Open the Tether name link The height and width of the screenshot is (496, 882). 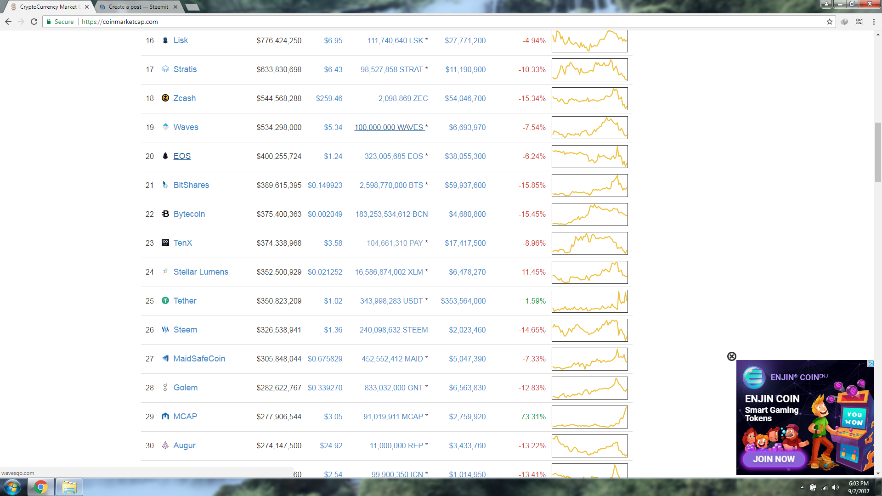click(x=185, y=301)
